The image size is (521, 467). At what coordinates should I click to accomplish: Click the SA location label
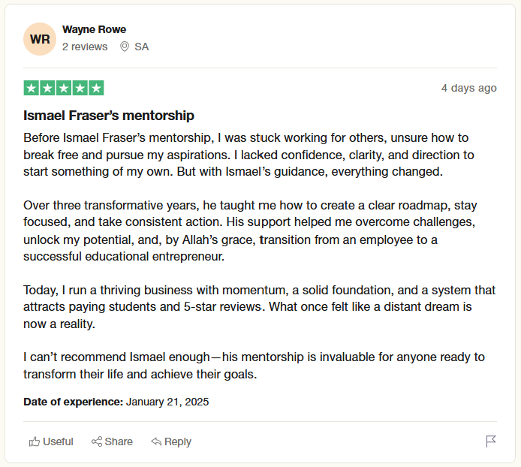141,47
